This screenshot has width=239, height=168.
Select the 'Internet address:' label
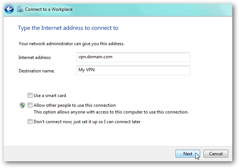point(35,57)
